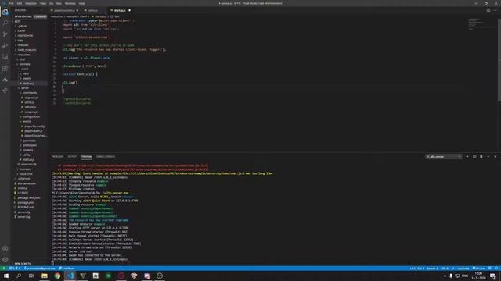Click the feedback icon in status bar
Viewport: 501px width, 281px height.
[x=490, y=269]
